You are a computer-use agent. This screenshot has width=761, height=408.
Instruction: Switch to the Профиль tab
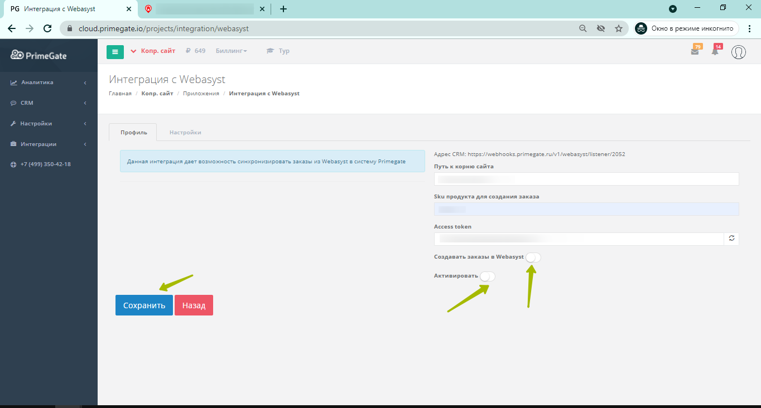(x=134, y=133)
